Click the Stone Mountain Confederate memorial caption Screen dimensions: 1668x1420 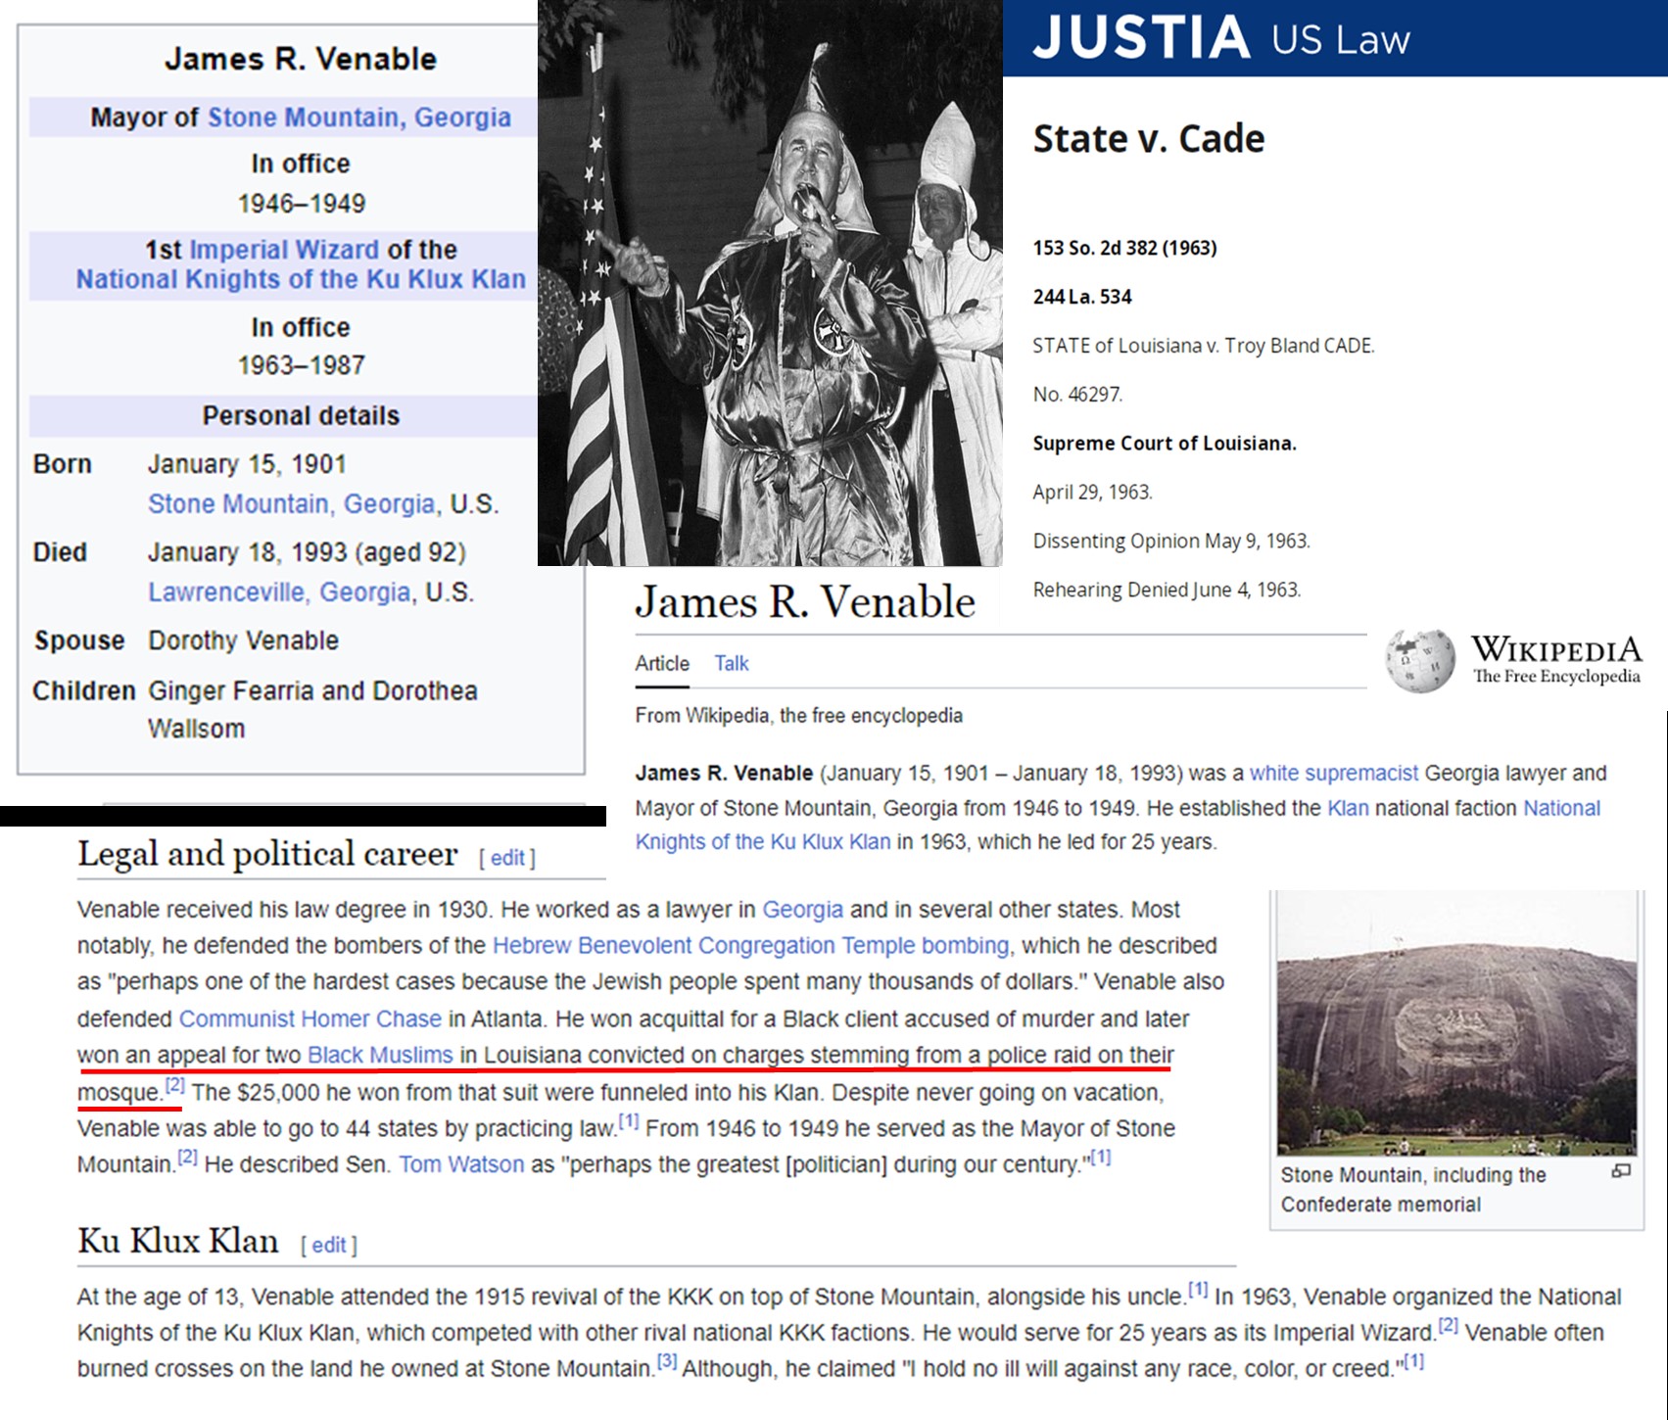point(1413,1189)
